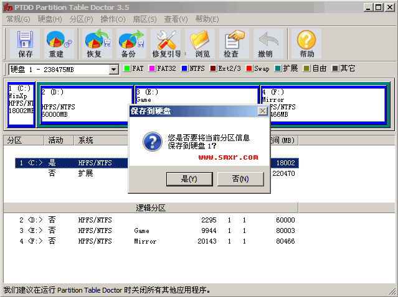The image size is (398, 297).
Task: Open the 查看(V) menu
Action: click(176, 19)
